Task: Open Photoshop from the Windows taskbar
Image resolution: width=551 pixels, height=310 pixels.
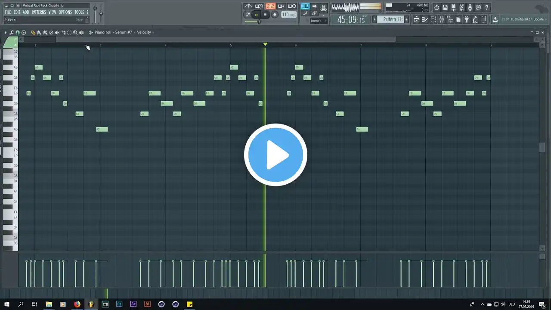Action: pyautogui.click(x=119, y=304)
